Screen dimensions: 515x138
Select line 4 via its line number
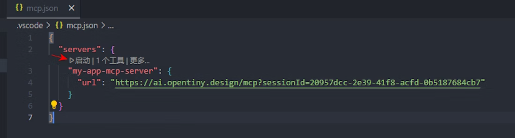tap(30, 83)
